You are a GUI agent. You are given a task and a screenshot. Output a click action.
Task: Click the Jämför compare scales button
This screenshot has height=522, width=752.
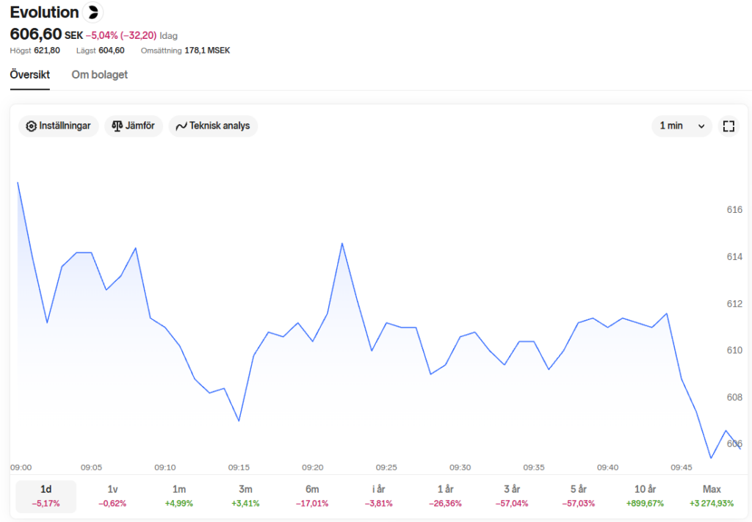coord(134,126)
